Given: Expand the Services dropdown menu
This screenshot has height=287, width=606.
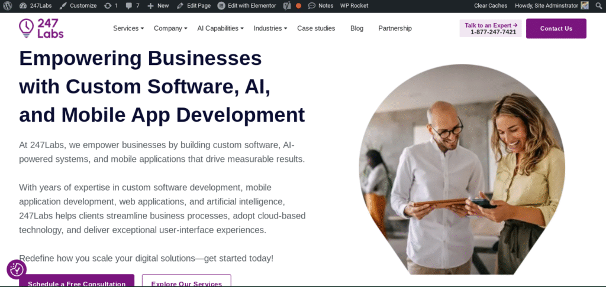Looking at the screenshot, I should [x=128, y=28].
